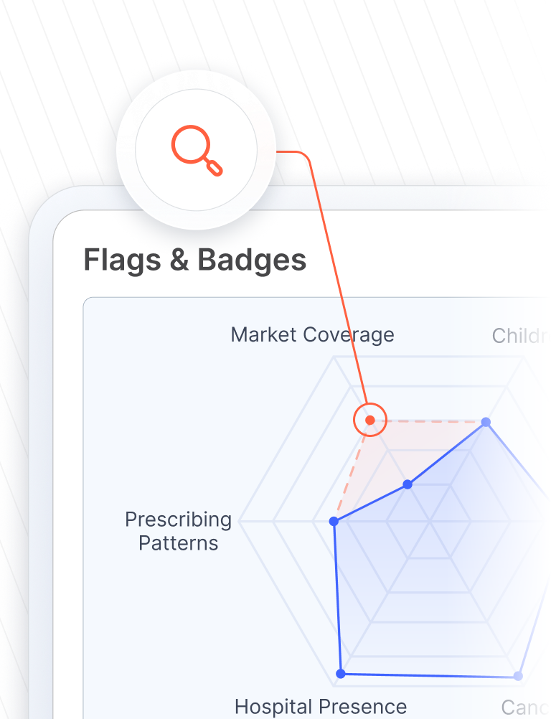
Task: Select the blue point on Prescribing Patterns axis
Action: (x=334, y=522)
